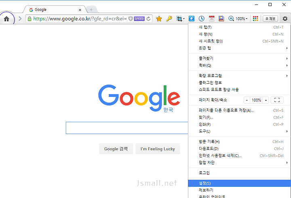This screenshot has width=291, height=198.
Task: Click the blue lightning bolt icon
Action: [192, 19]
